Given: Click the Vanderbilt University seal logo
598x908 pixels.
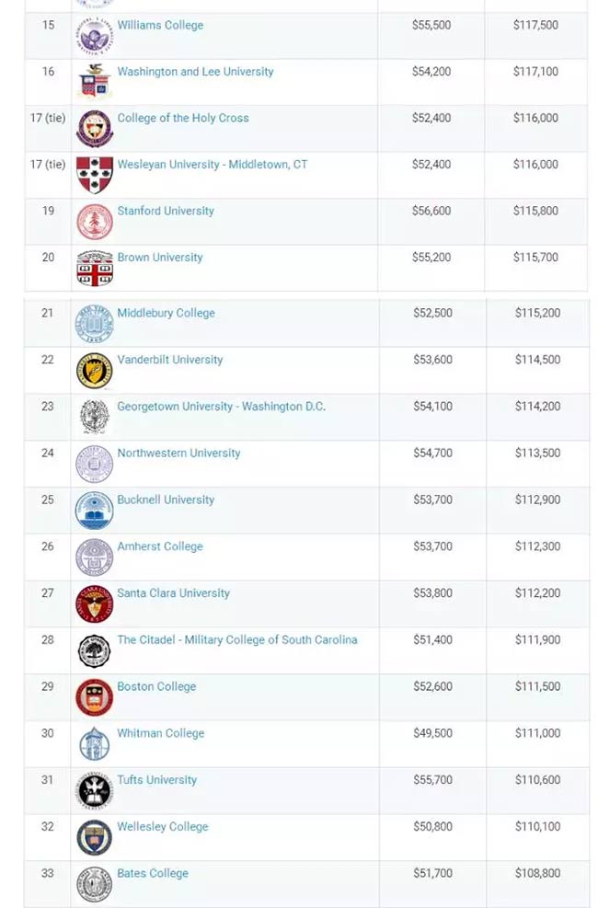Looking at the screenshot, I should coord(95,371).
